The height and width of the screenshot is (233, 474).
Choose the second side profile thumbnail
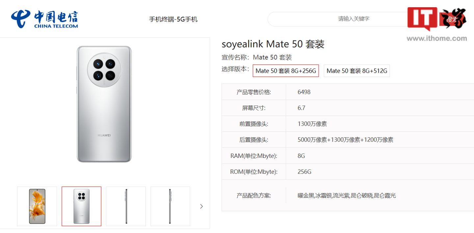coord(170,206)
